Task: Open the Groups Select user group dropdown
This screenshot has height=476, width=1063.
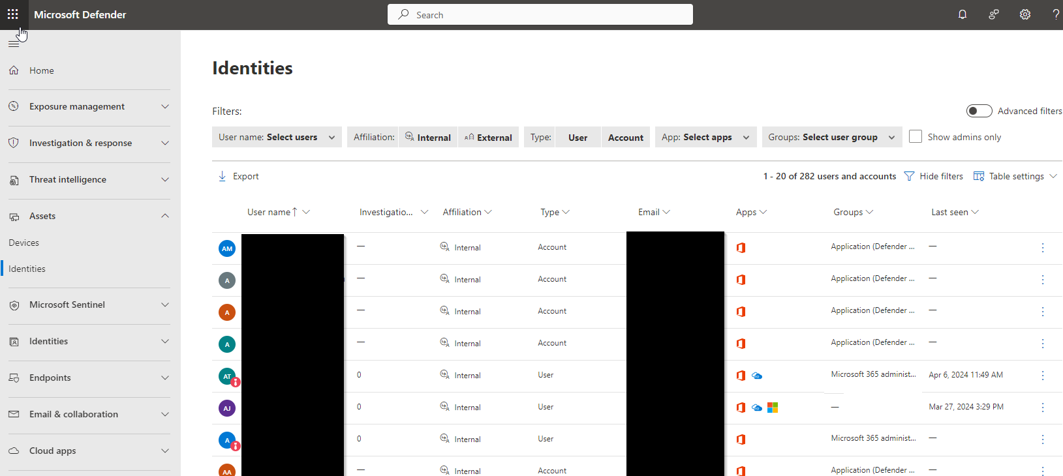Action: [832, 137]
